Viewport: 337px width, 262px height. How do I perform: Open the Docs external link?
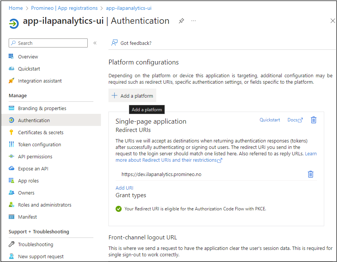[x=295, y=120]
